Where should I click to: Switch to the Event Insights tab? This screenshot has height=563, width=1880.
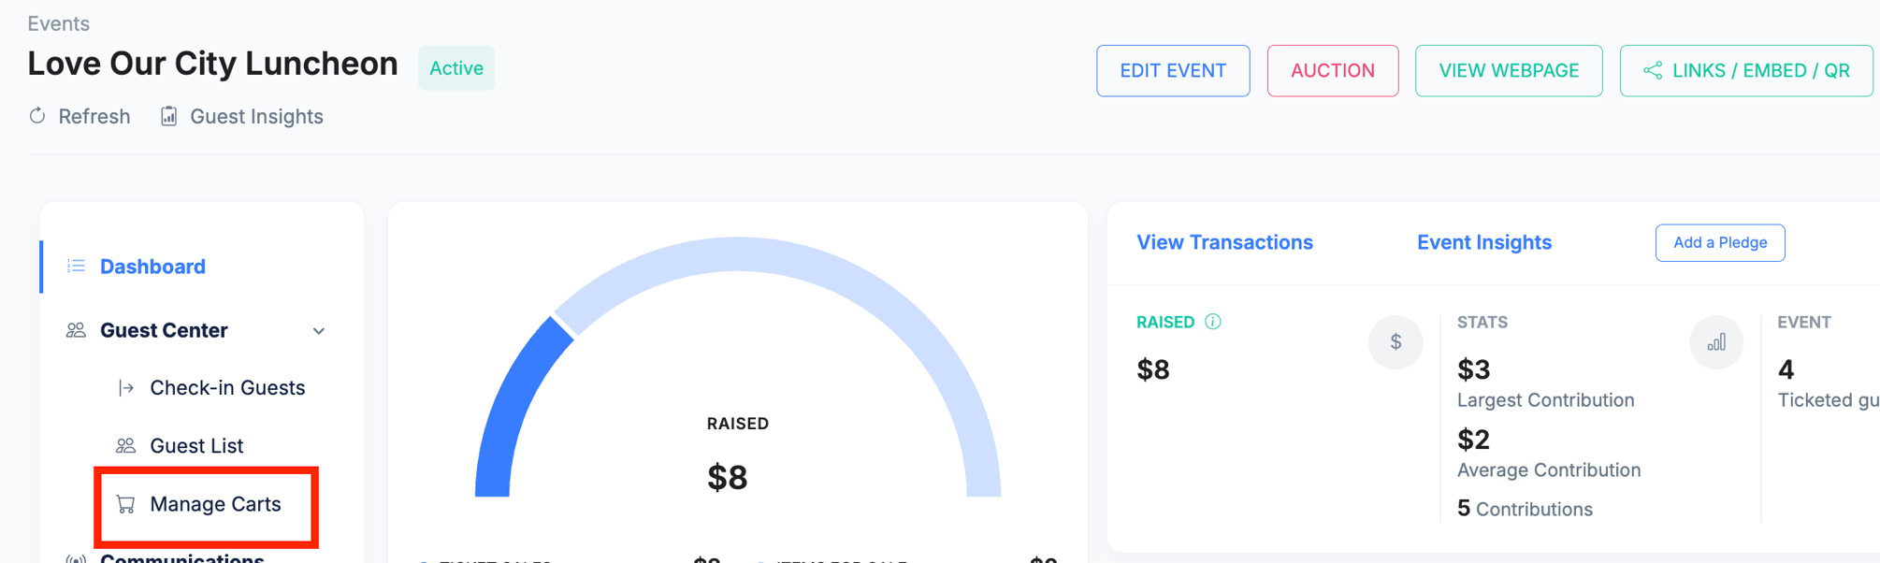click(1483, 242)
